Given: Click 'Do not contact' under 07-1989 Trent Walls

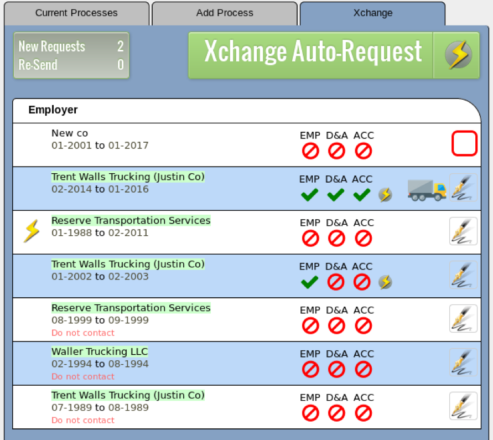Looking at the screenshot, I should coord(83,420).
